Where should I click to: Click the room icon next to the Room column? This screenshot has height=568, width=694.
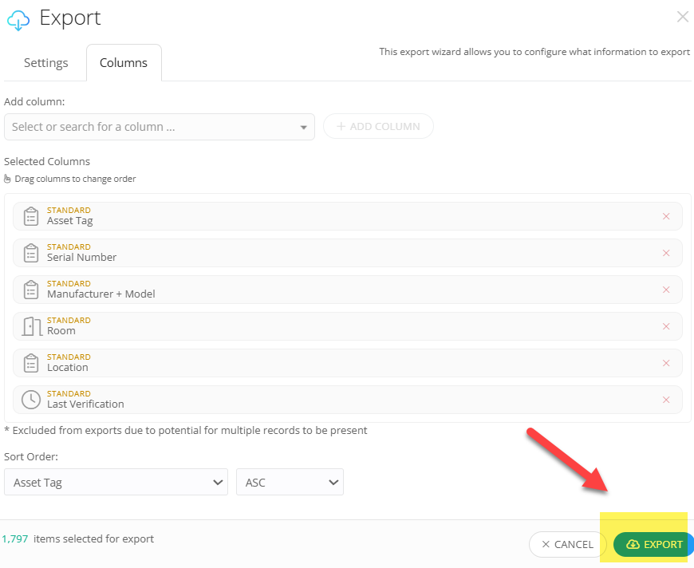(x=30, y=325)
